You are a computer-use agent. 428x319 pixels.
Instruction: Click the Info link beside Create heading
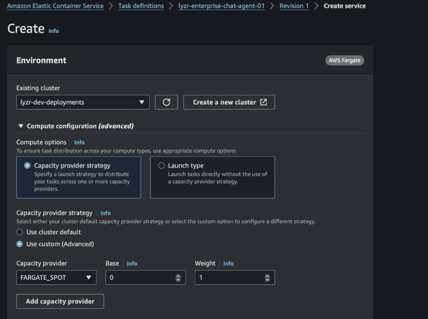tap(53, 31)
